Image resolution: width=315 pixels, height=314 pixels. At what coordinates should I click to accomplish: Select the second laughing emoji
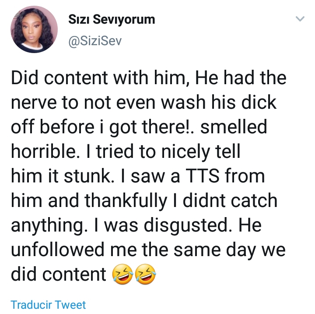(x=145, y=274)
